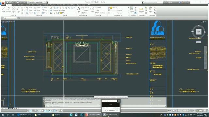
Task: Expand the Utilities panel
Action: click(142, 16)
